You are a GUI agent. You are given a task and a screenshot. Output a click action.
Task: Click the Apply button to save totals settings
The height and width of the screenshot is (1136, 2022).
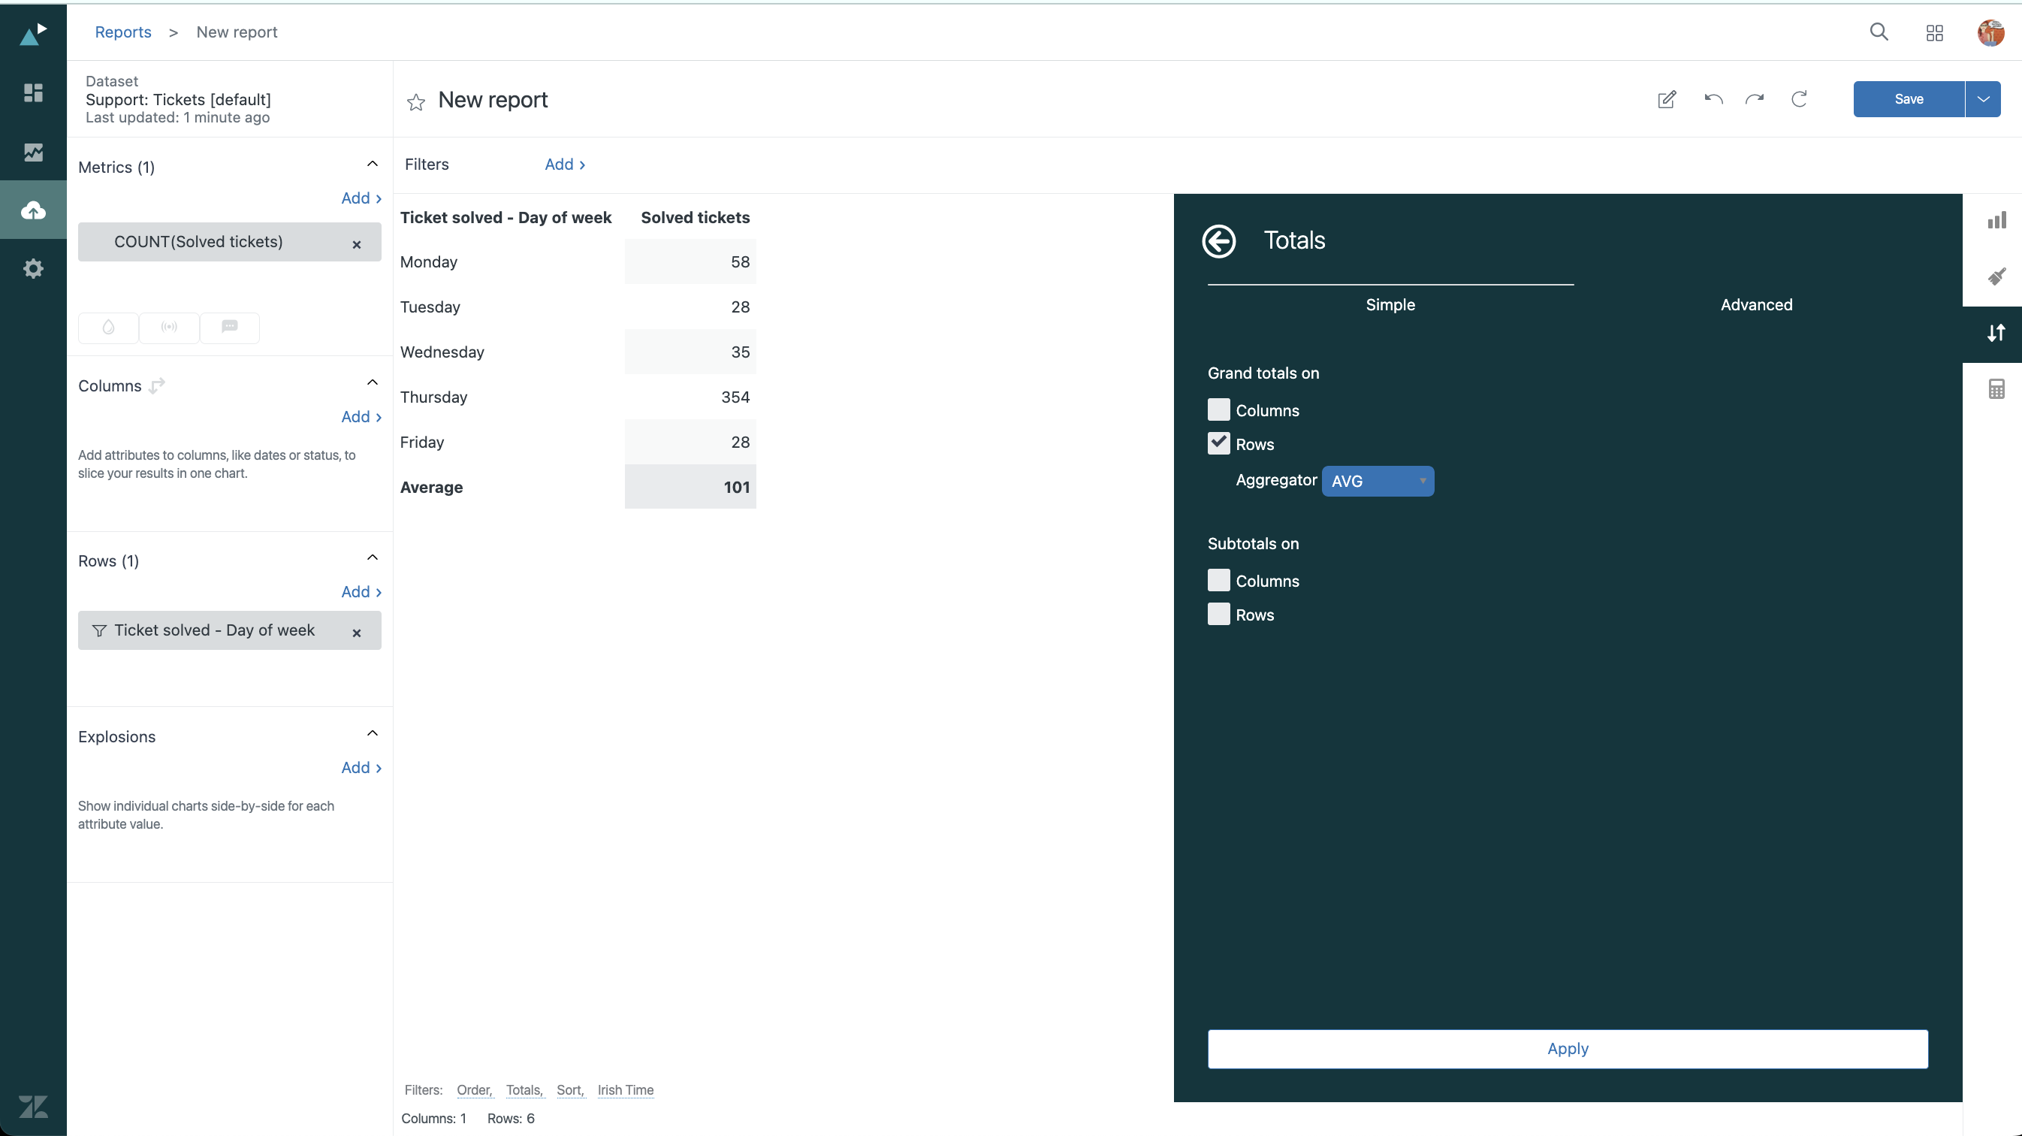click(1567, 1049)
